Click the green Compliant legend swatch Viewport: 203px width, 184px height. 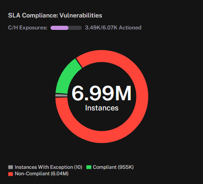coord(89,167)
